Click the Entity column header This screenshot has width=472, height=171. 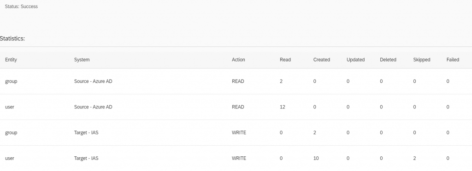(11, 60)
